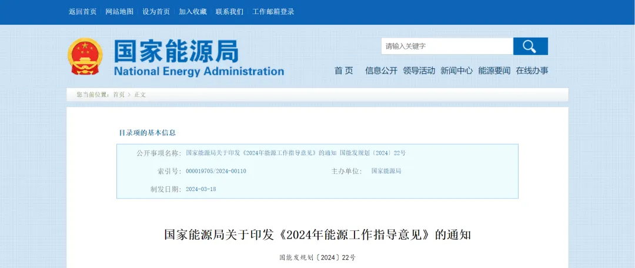Open 工作邮箱登录 link

click(x=273, y=12)
